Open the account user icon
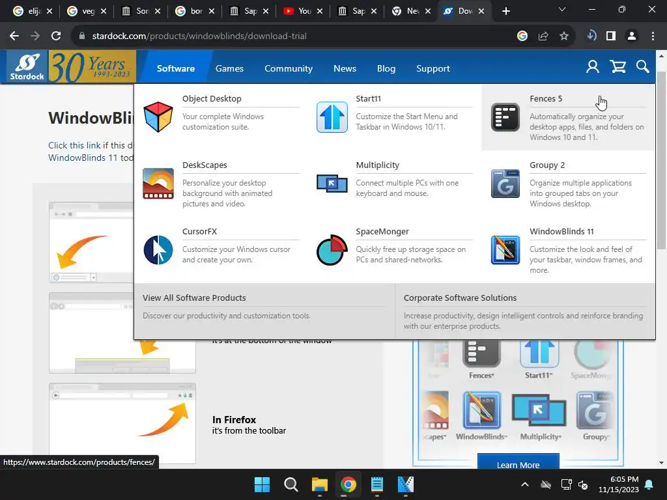Screen dimensions: 667x500 (592, 67)
